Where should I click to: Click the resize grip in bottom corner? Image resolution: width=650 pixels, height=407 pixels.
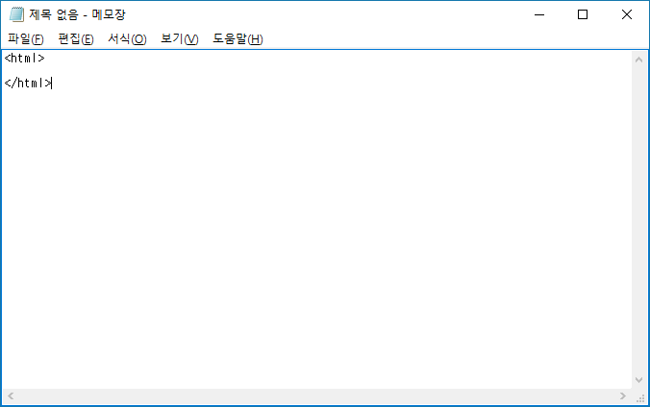640,397
